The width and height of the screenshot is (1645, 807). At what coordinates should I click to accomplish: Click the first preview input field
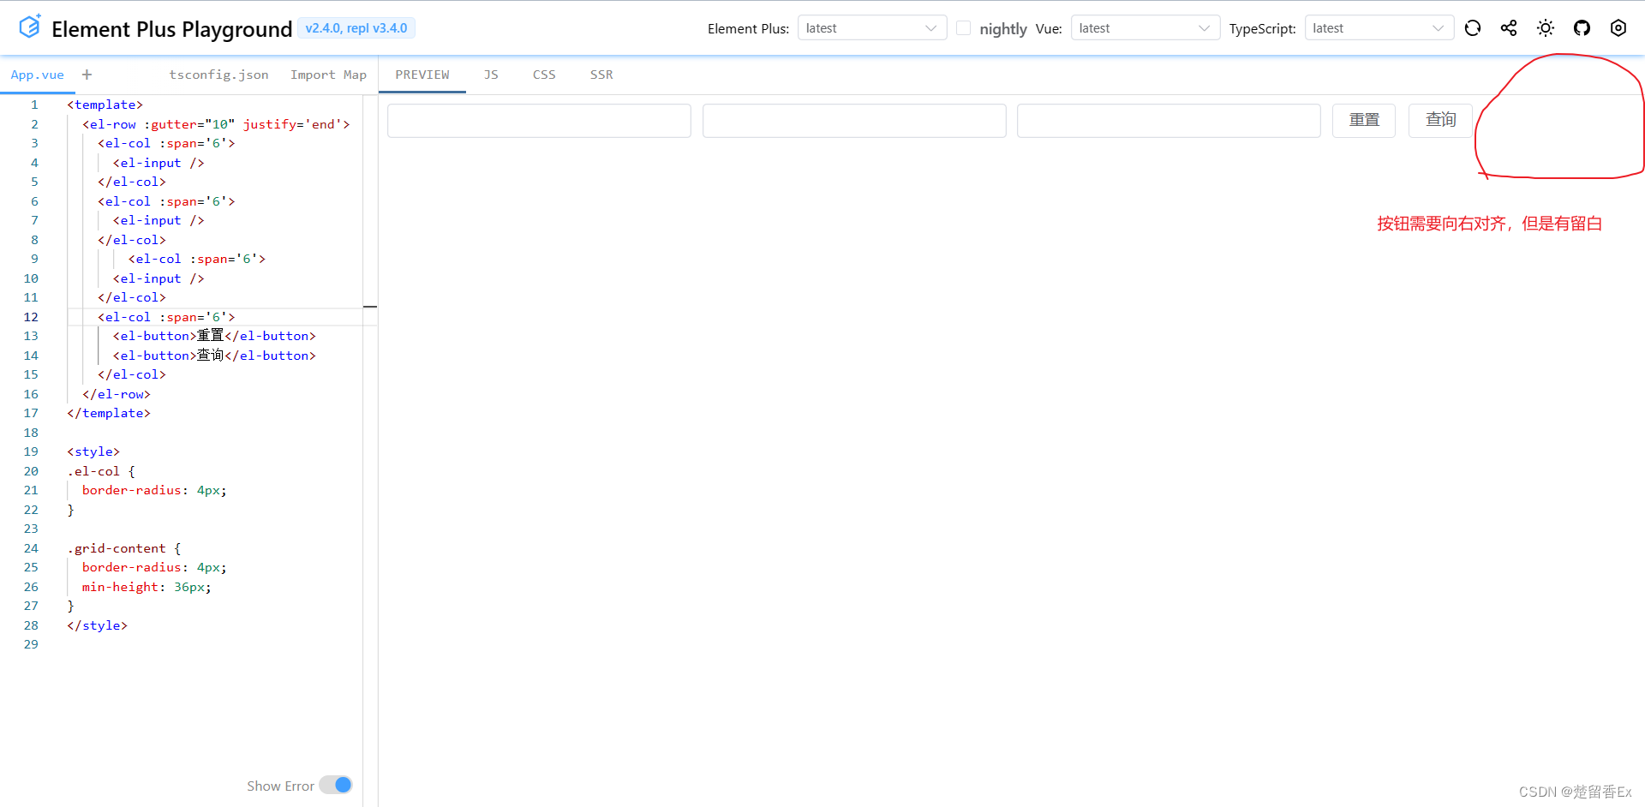pyautogui.click(x=539, y=121)
